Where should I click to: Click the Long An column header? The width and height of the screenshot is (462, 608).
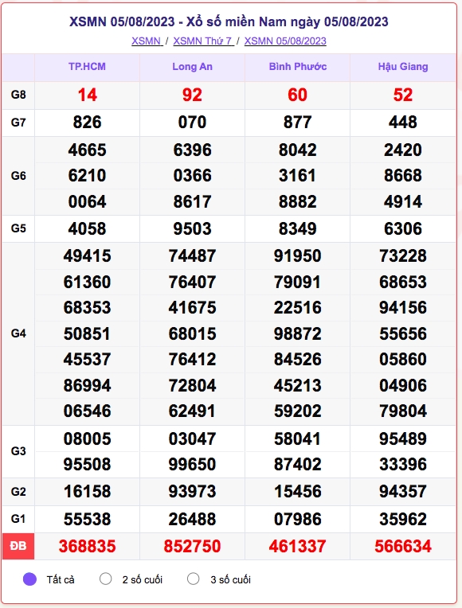pyautogui.click(x=192, y=67)
